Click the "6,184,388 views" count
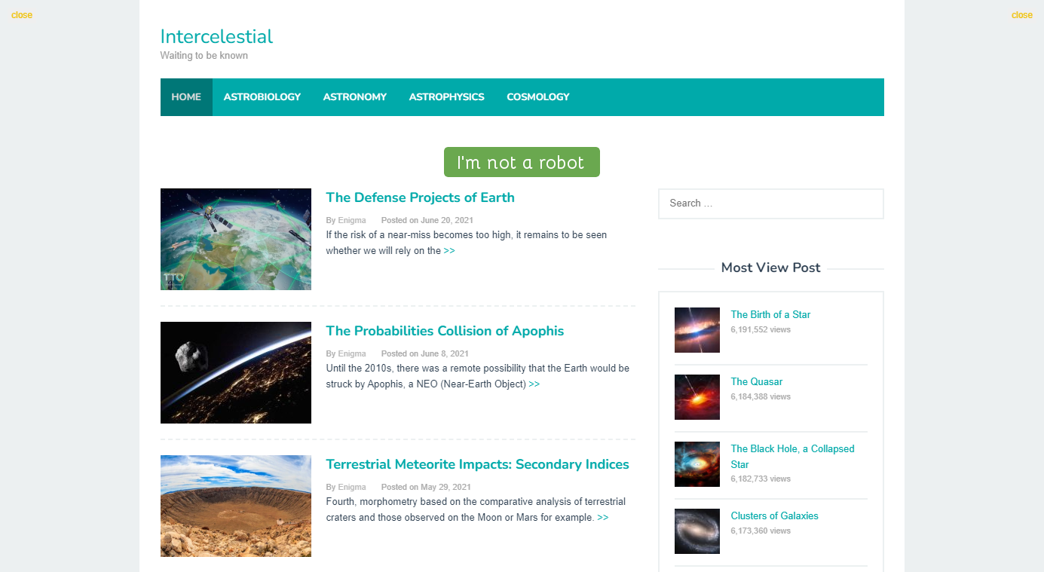Image resolution: width=1044 pixels, height=572 pixels. click(x=761, y=396)
